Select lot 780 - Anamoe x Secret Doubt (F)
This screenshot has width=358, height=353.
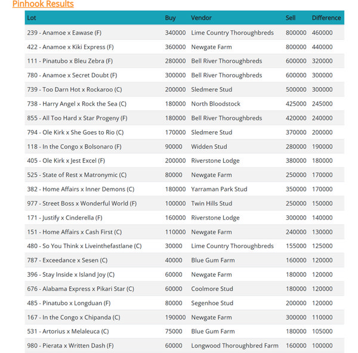click(72, 75)
